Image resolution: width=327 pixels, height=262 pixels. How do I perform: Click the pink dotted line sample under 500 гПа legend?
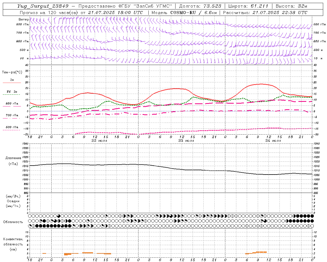click(x=12, y=130)
